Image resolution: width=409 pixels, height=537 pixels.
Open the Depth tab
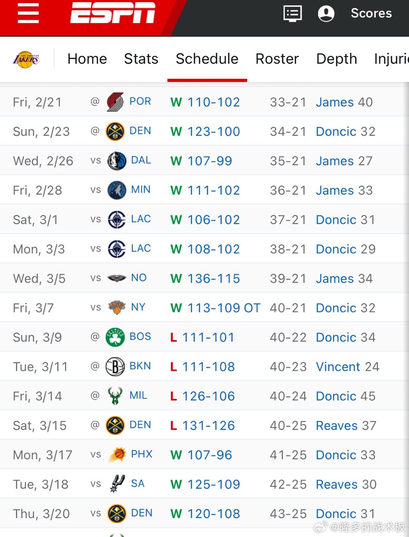pos(336,59)
